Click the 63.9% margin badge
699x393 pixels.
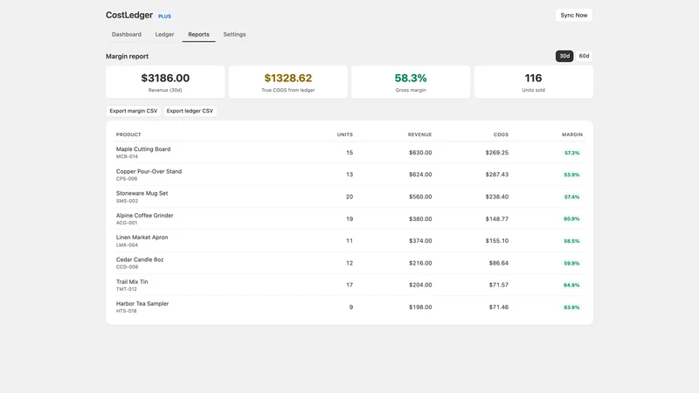571,307
